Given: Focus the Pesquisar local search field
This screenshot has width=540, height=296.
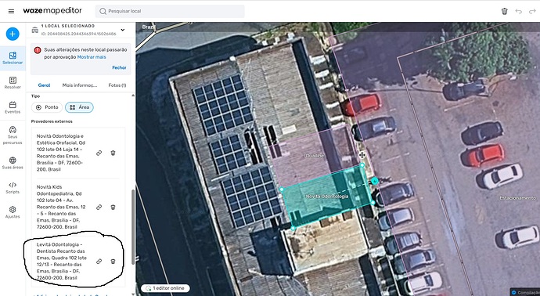Looking at the screenshot, I should [x=170, y=11].
